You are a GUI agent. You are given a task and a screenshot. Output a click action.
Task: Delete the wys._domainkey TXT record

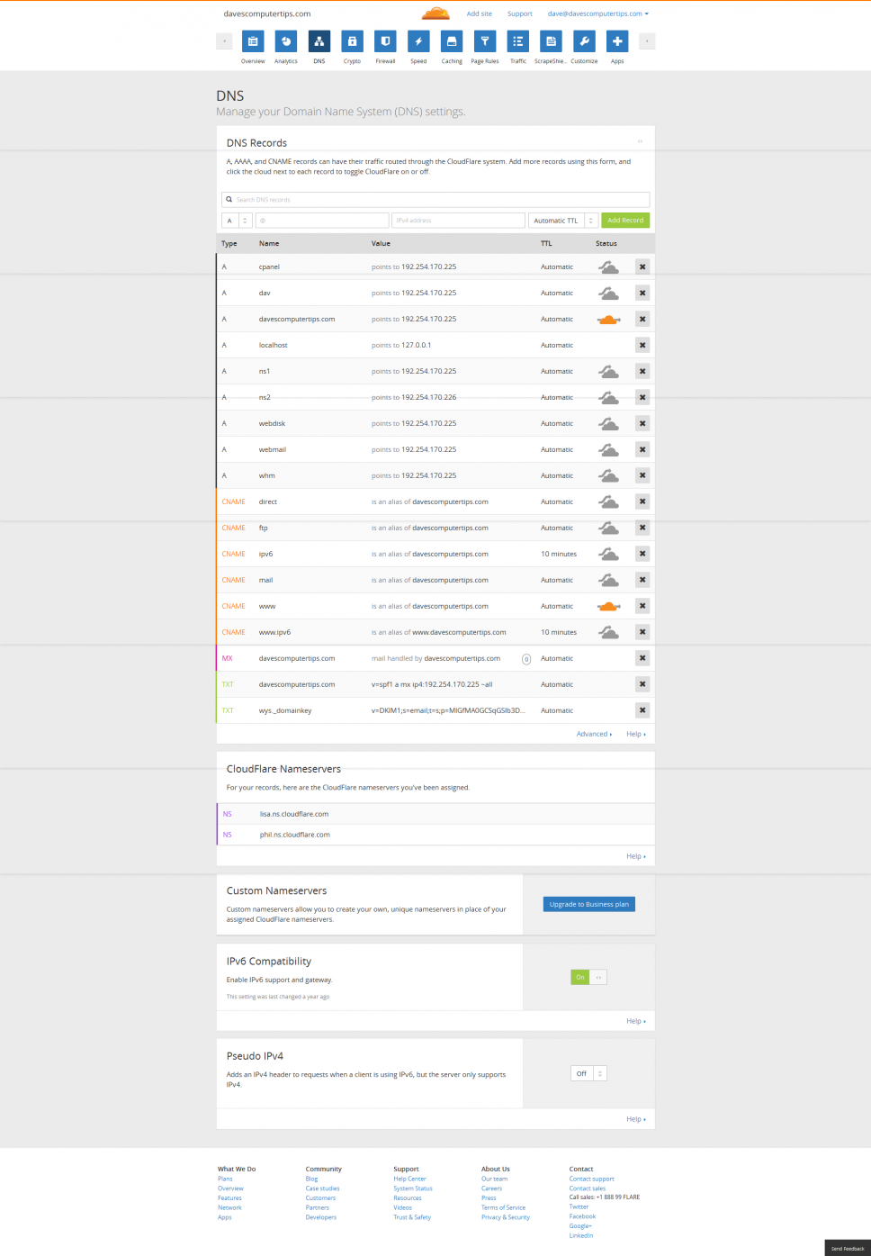click(x=642, y=710)
